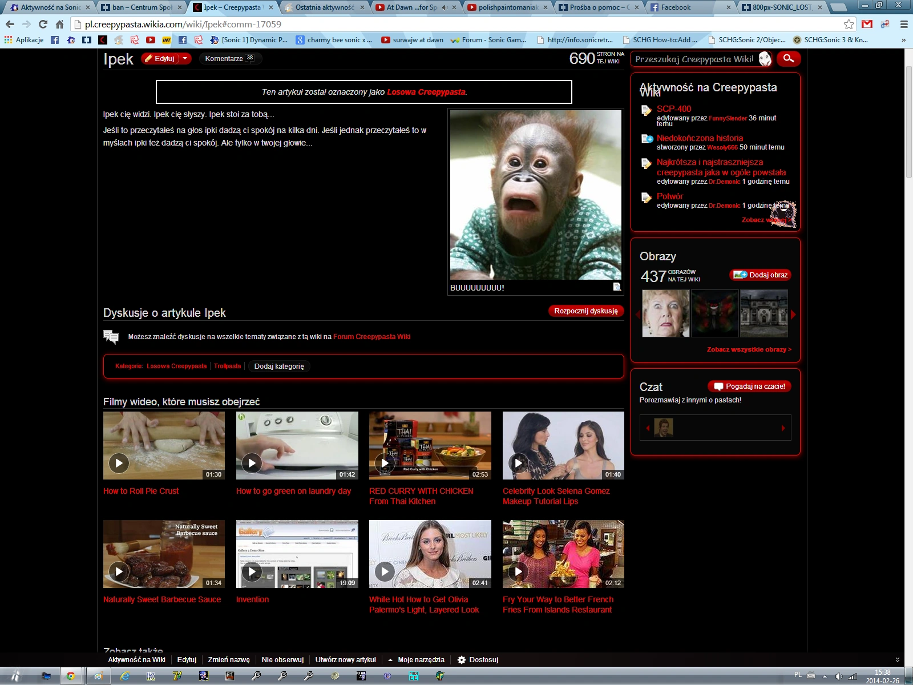The width and height of the screenshot is (913, 685).
Task: Bookmark the page with the star icon
Action: point(849,24)
